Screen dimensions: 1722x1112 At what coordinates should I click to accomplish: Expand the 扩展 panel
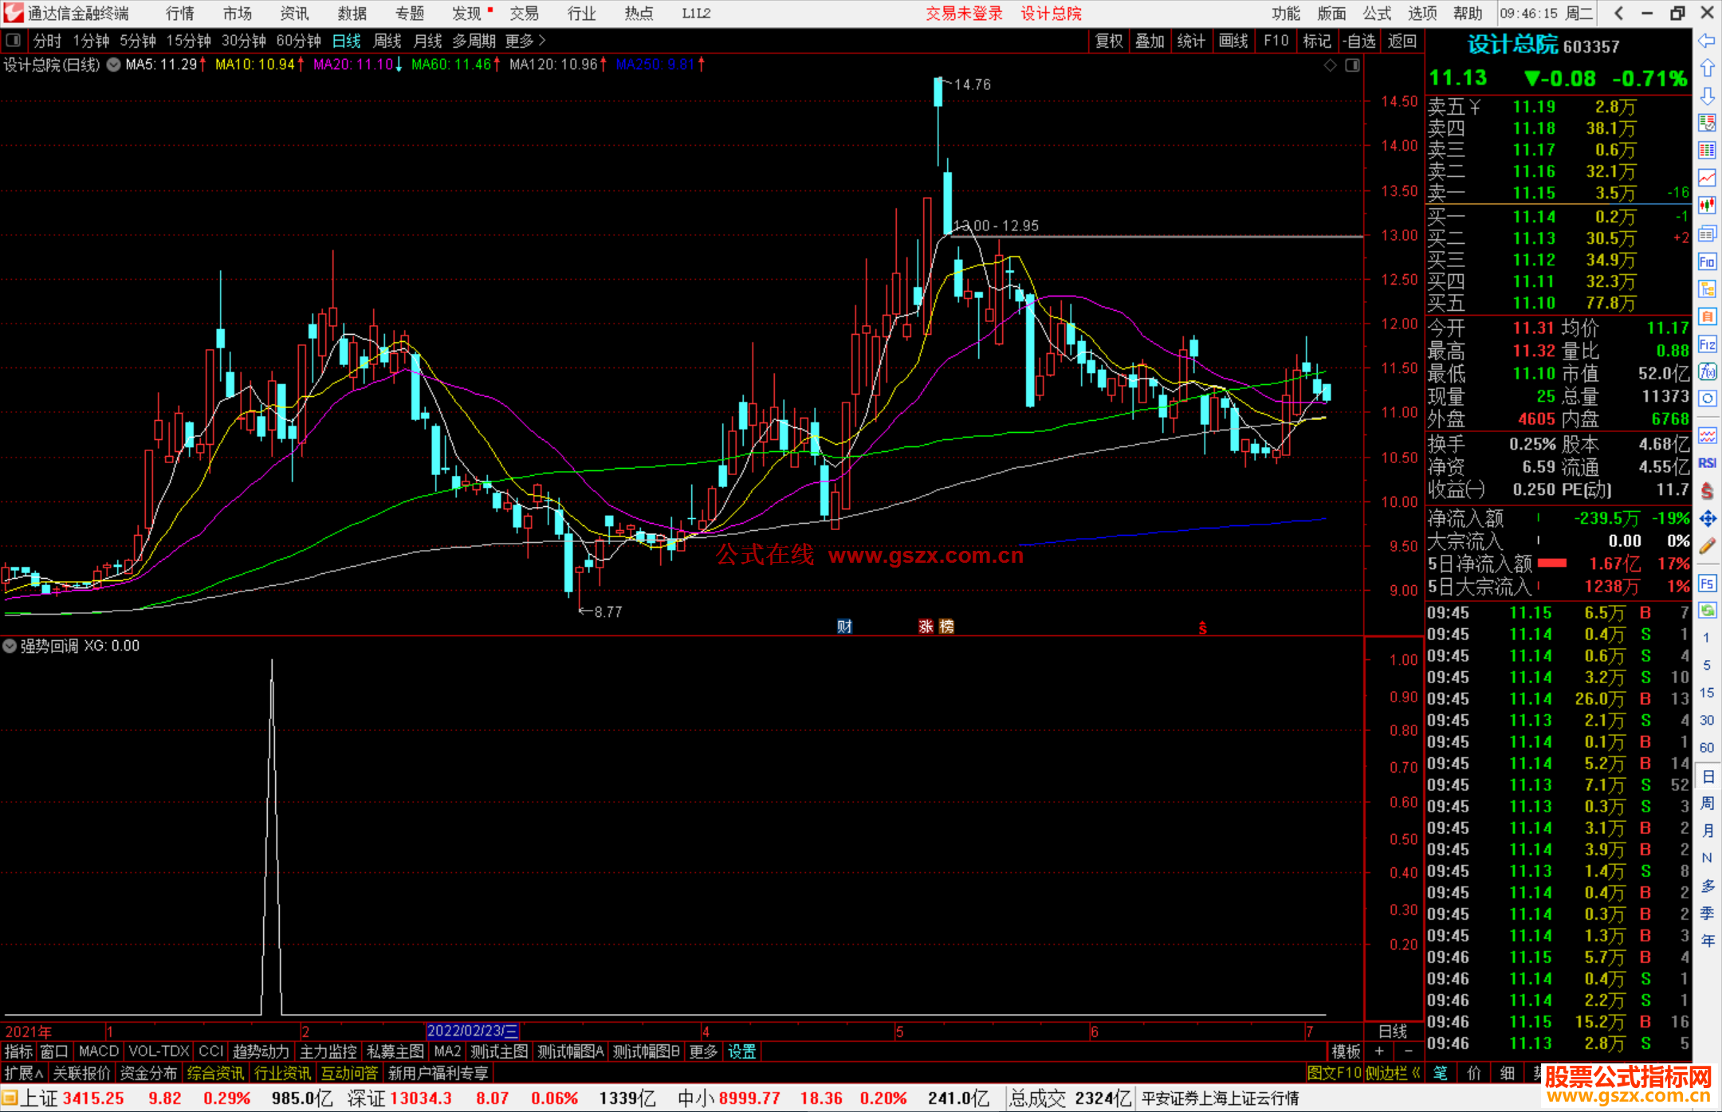24,1073
